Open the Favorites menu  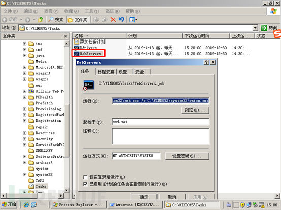point(72,11)
